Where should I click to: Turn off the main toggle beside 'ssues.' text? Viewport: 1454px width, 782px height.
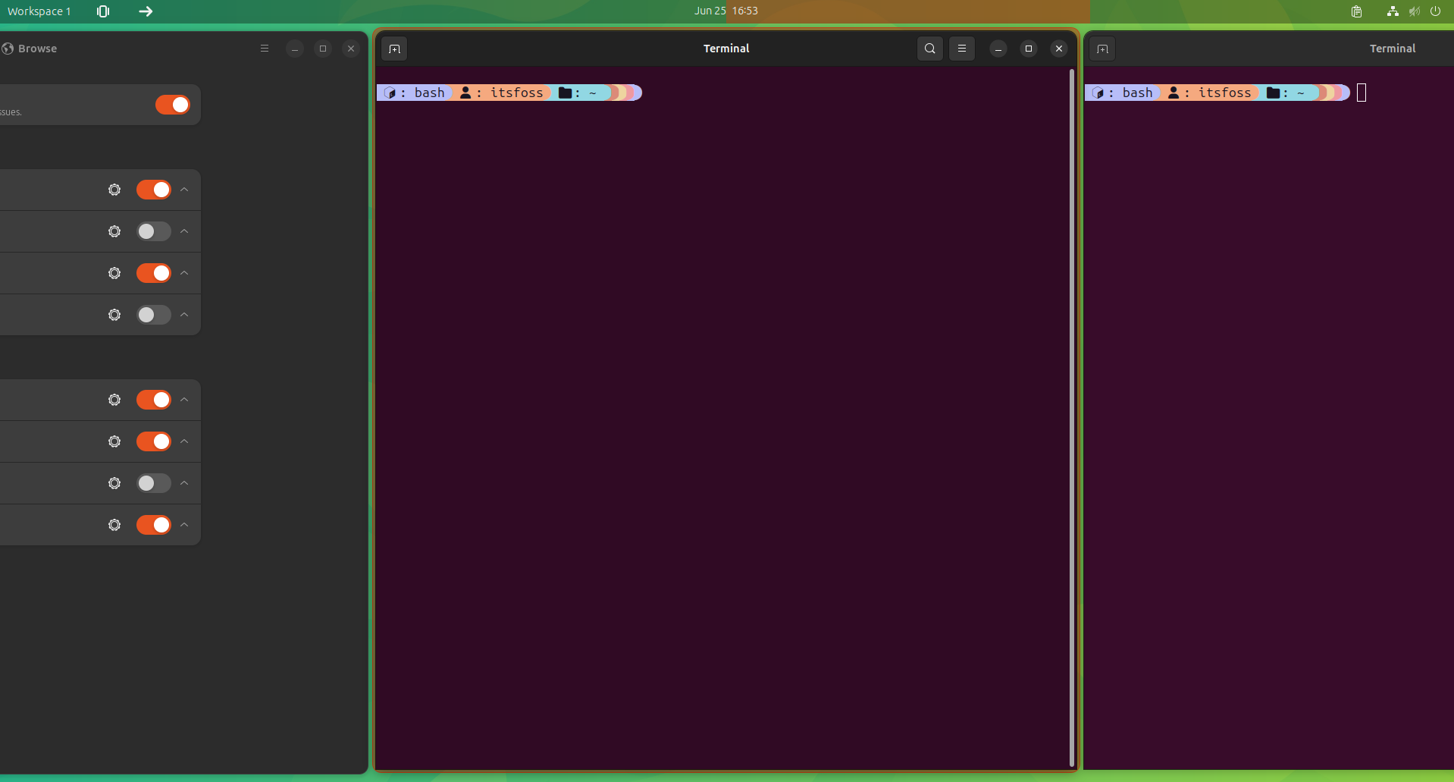[x=173, y=105]
